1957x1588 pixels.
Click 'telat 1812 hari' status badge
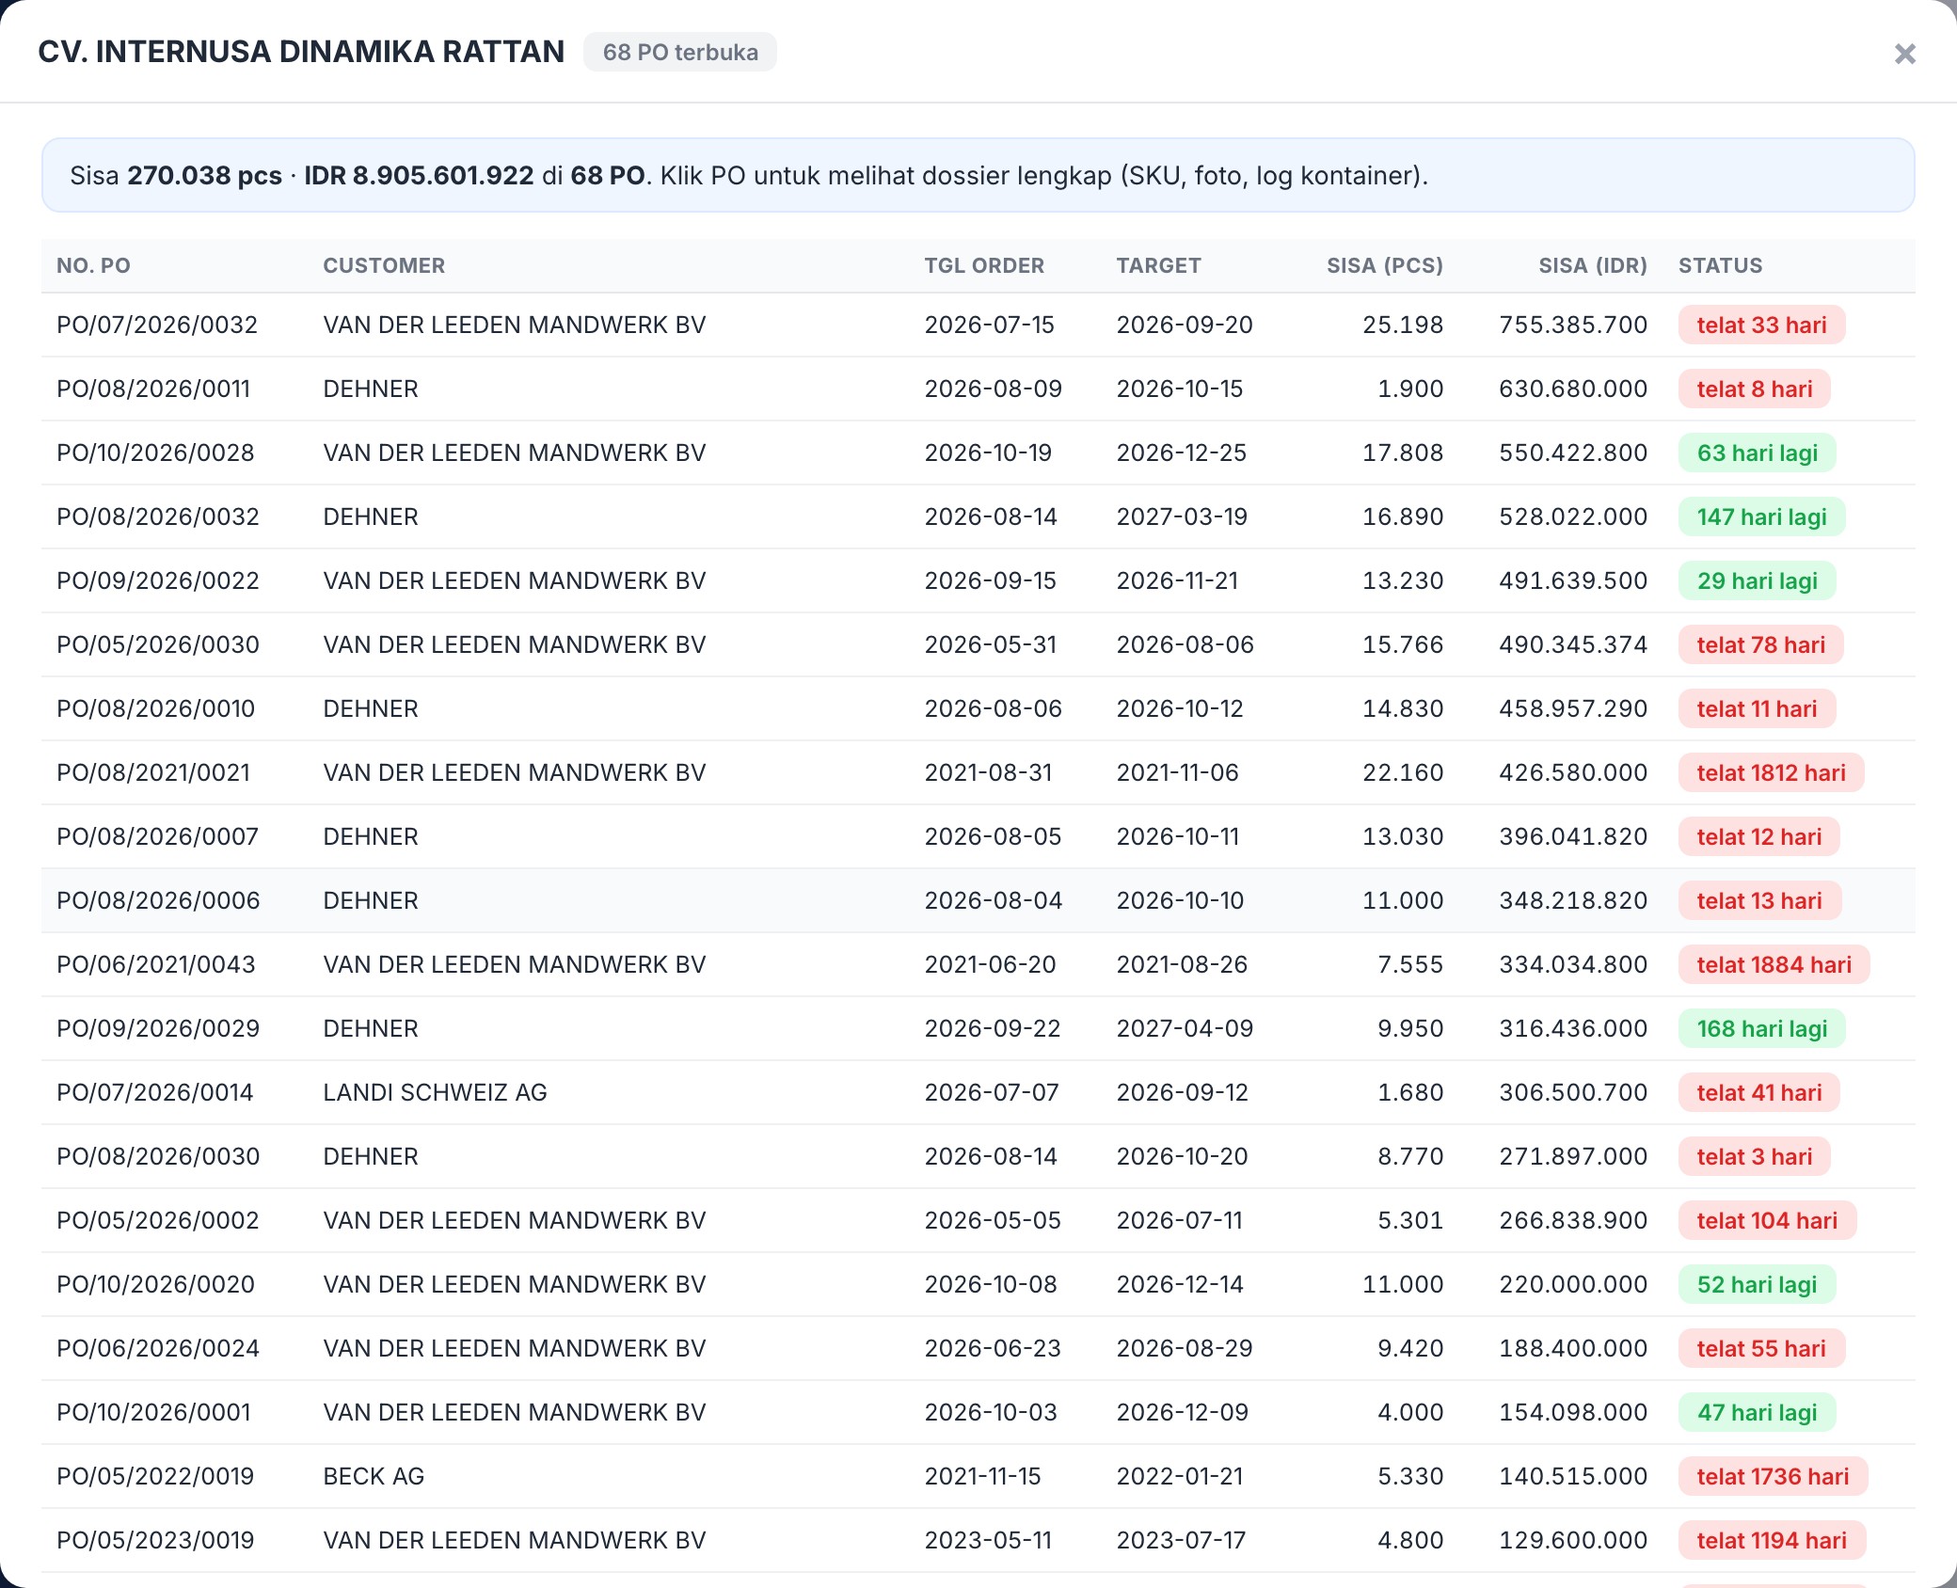1771,772
